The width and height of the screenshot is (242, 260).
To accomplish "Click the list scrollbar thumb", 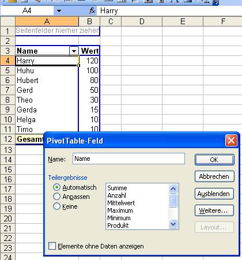I will (173, 201).
